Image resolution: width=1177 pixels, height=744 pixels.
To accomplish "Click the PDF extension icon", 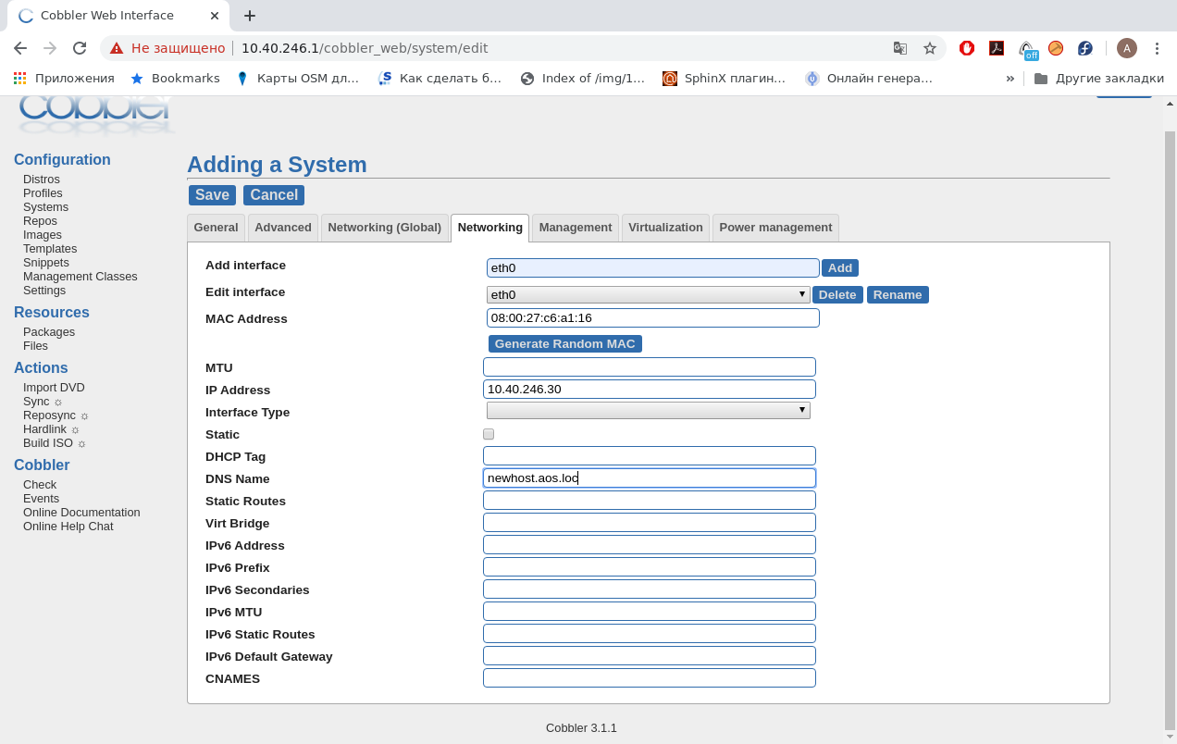I will coord(997,48).
